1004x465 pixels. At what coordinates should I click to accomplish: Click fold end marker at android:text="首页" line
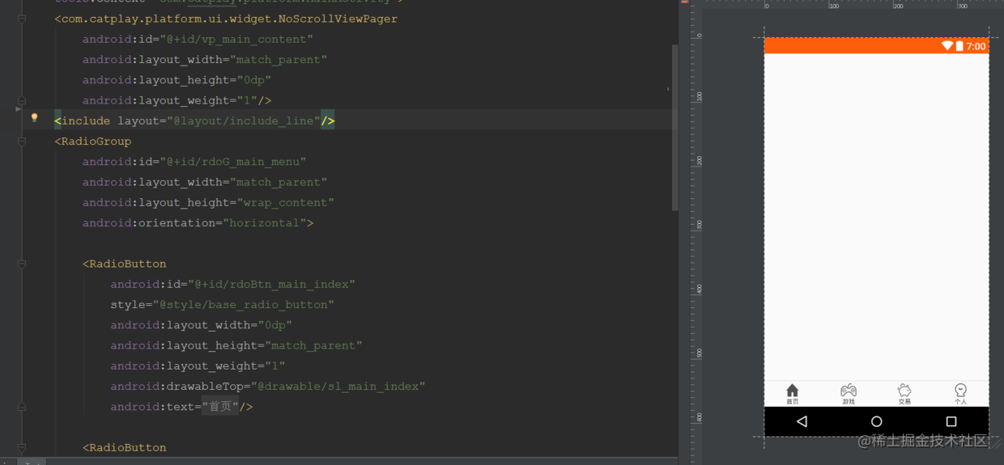[22, 407]
